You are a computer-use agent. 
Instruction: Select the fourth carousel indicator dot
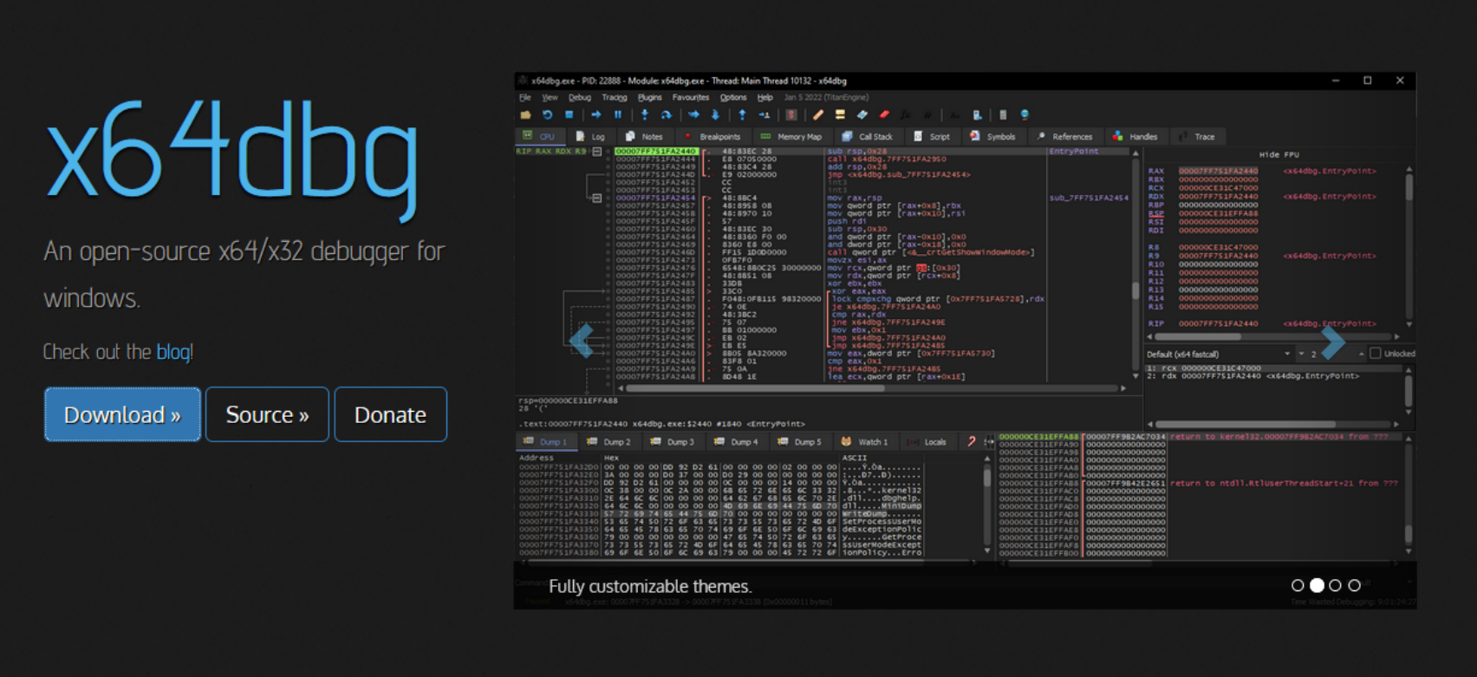(x=1355, y=586)
